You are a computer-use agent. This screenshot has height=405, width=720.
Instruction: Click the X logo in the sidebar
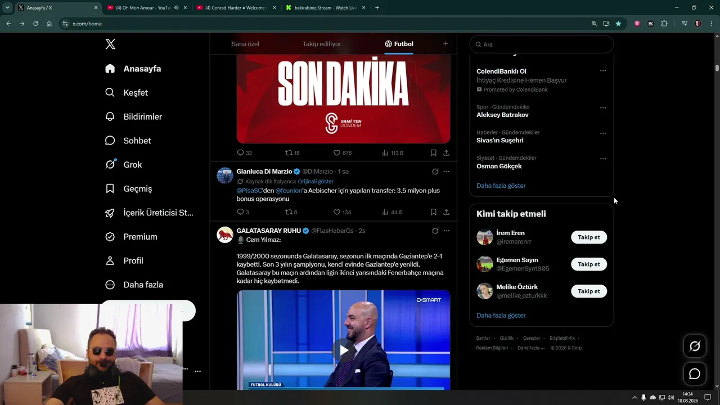pyautogui.click(x=110, y=44)
